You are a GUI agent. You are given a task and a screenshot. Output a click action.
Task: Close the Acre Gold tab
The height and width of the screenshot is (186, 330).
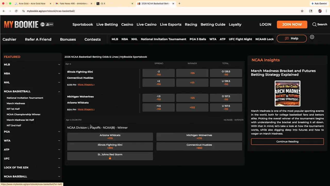tap(50, 4)
